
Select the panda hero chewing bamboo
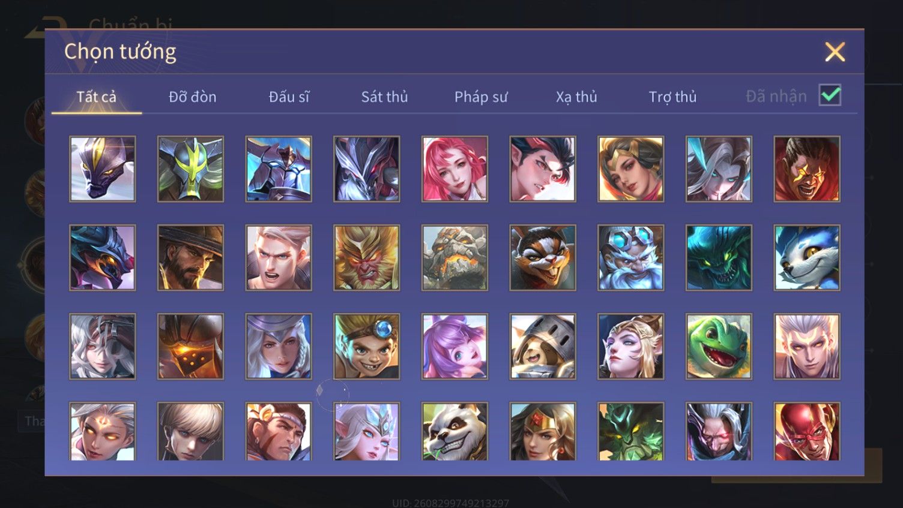point(455,431)
